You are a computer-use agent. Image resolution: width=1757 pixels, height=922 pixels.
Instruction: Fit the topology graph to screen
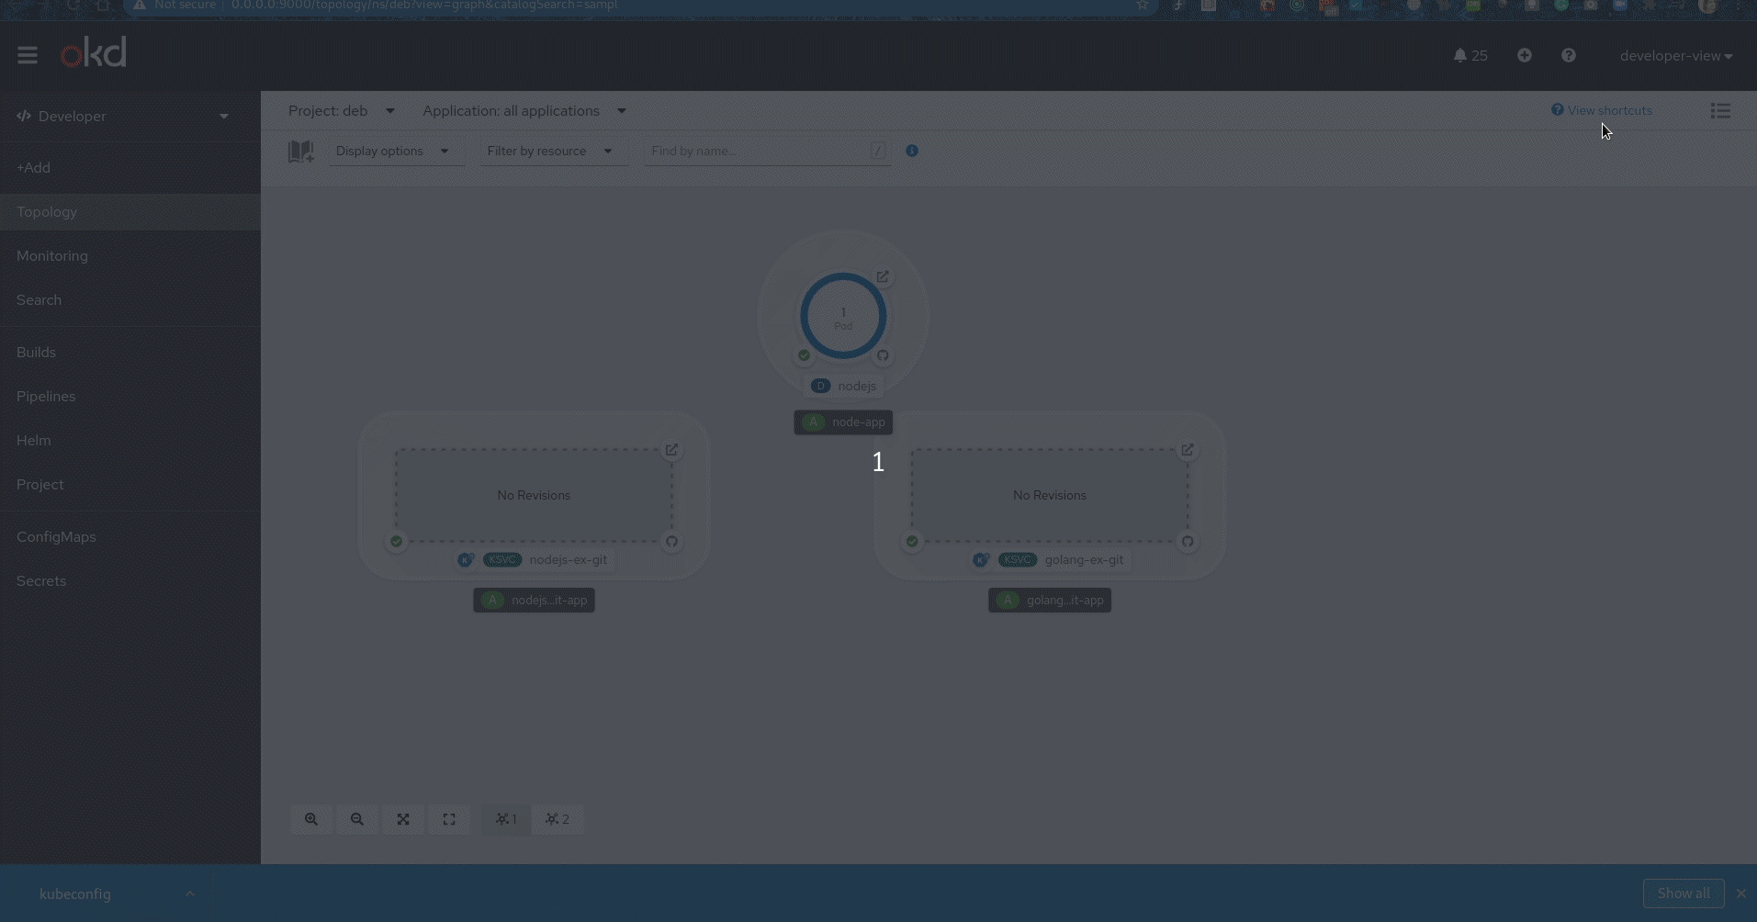(x=403, y=819)
